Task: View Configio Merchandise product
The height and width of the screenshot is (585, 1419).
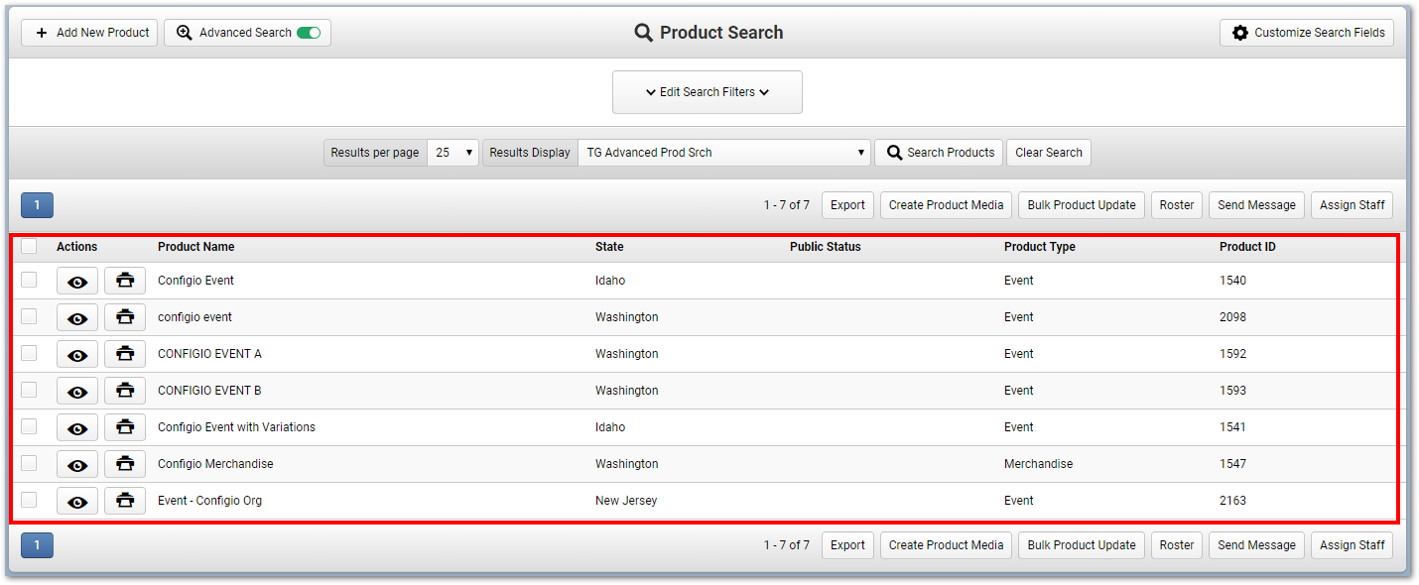Action: tap(77, 465)
